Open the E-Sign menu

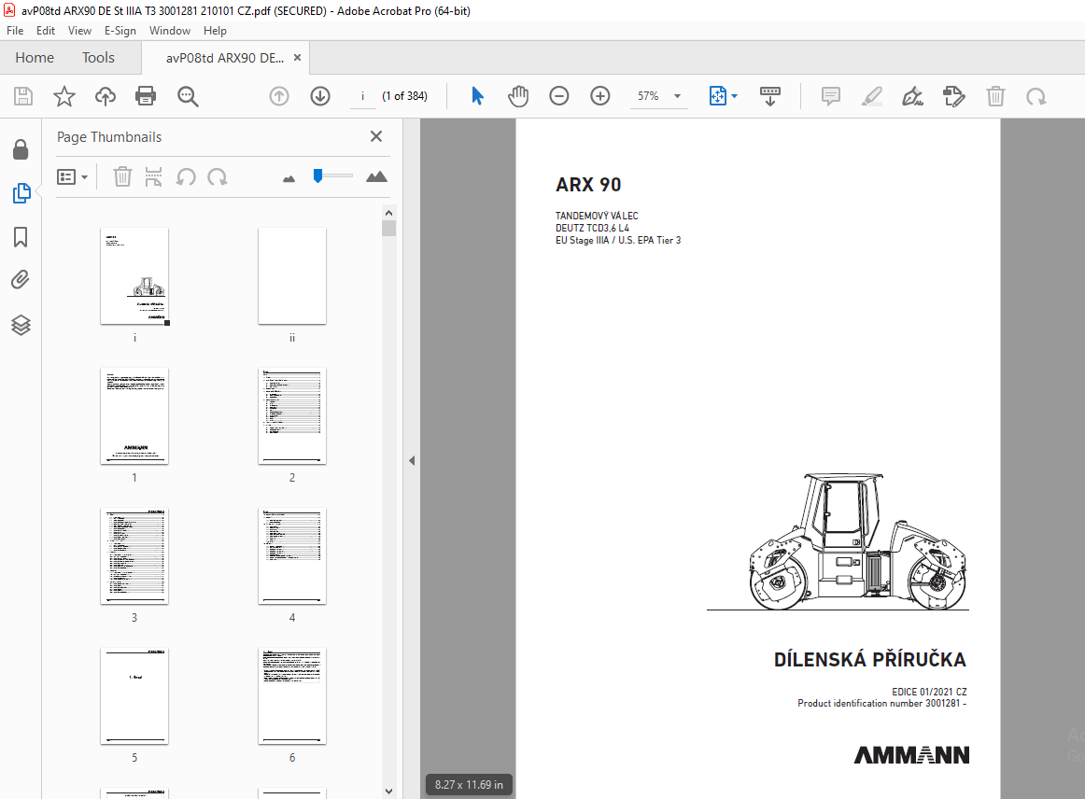pyautogui.click(x=120, y=31)
